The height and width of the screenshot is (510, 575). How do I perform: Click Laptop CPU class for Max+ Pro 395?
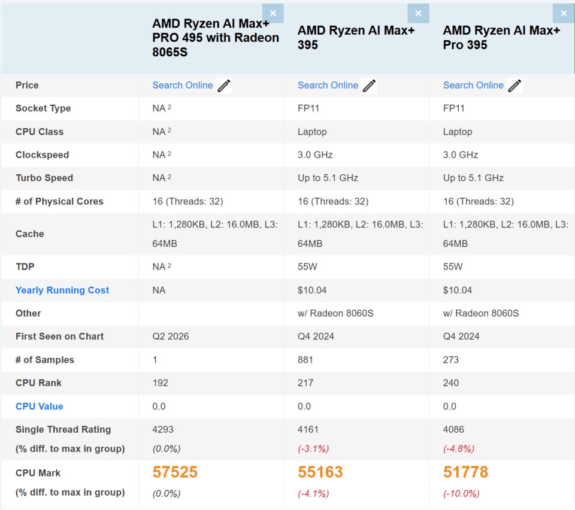(457, 132)
